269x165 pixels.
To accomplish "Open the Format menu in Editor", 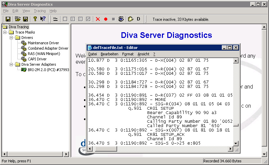I will click(128, 54).
